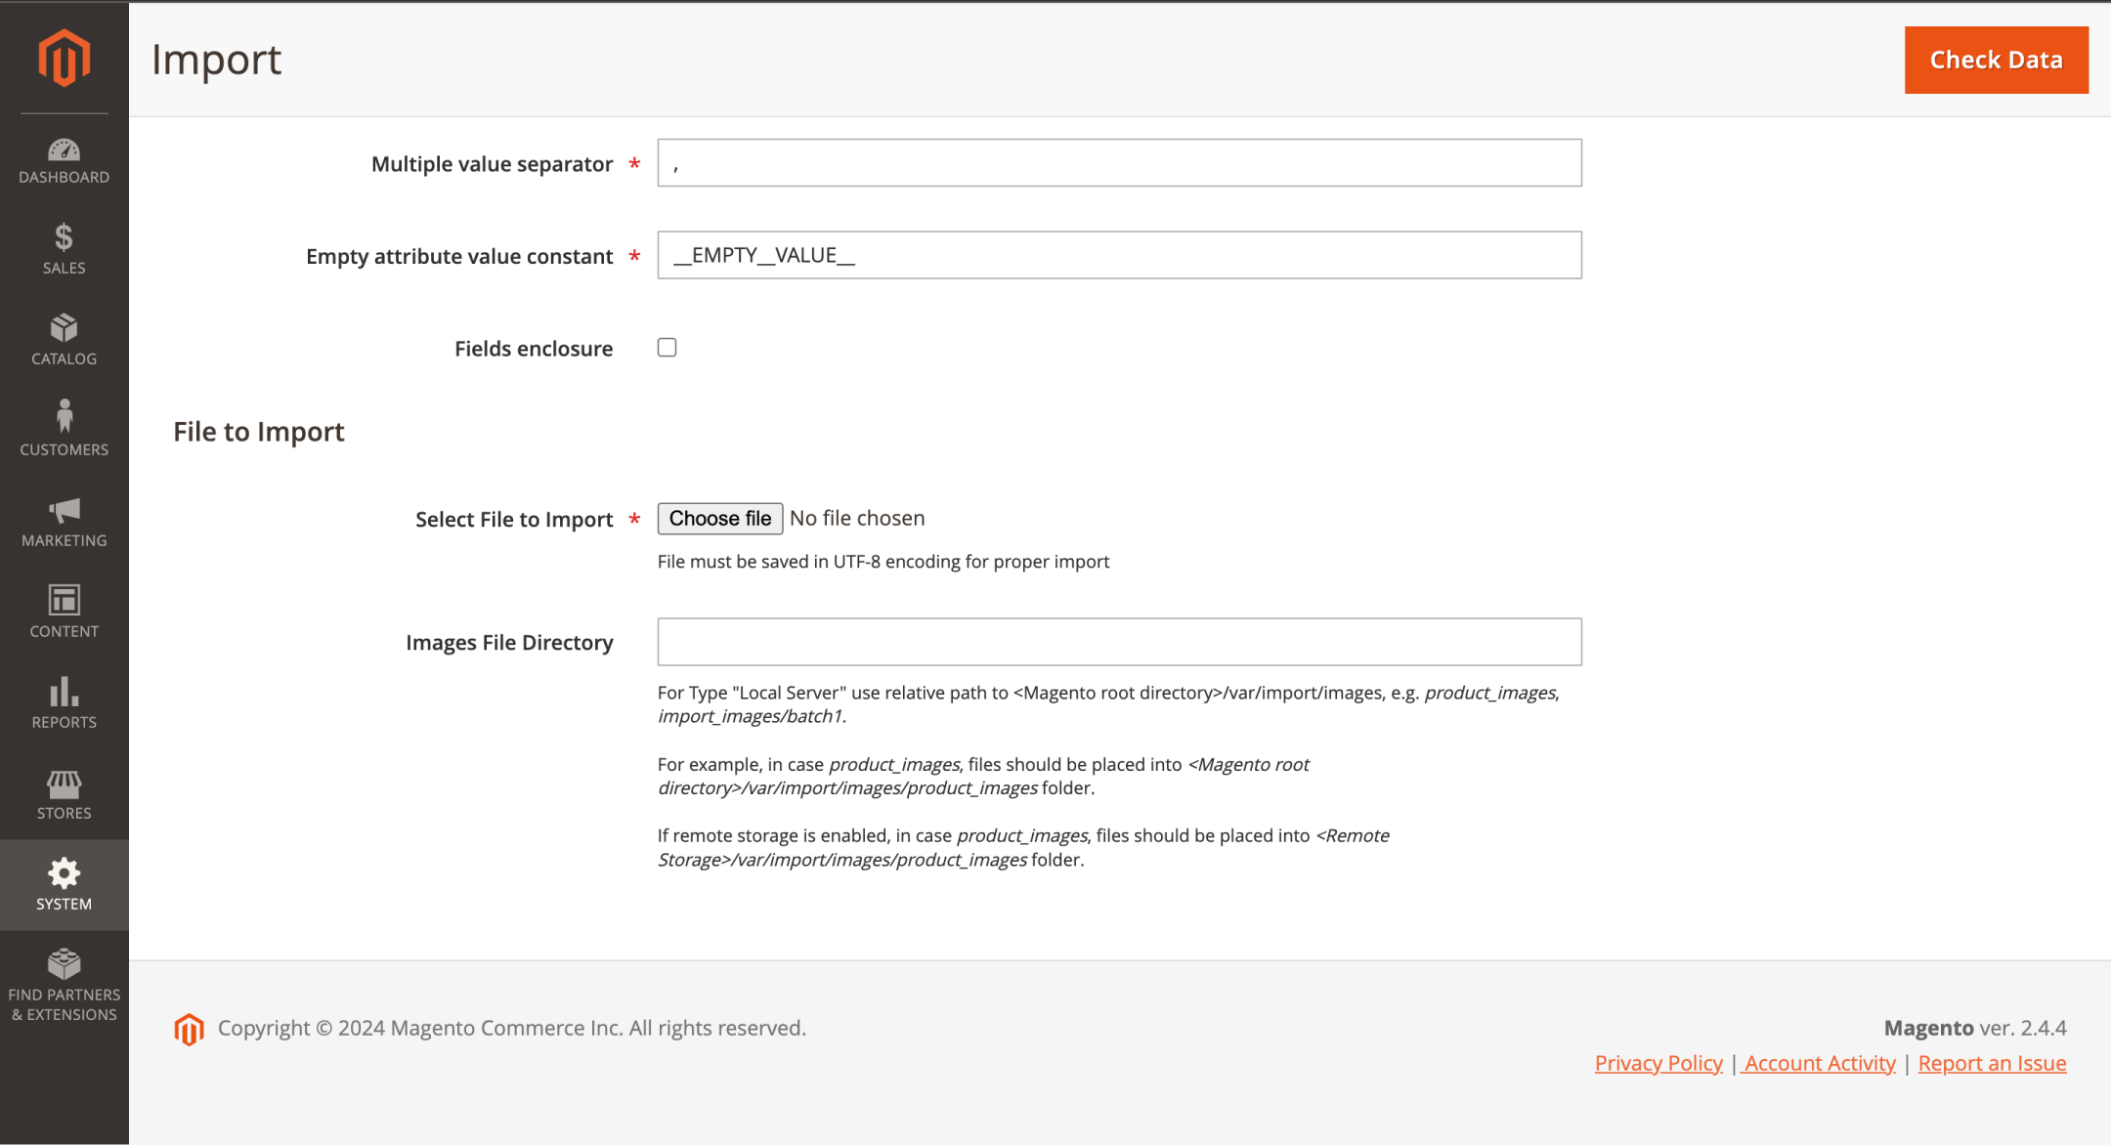The width and height of the screenshot is (2111, 1145).
Task: Click the UTF-8 encoding note text
Action: [x=883, y=562]
